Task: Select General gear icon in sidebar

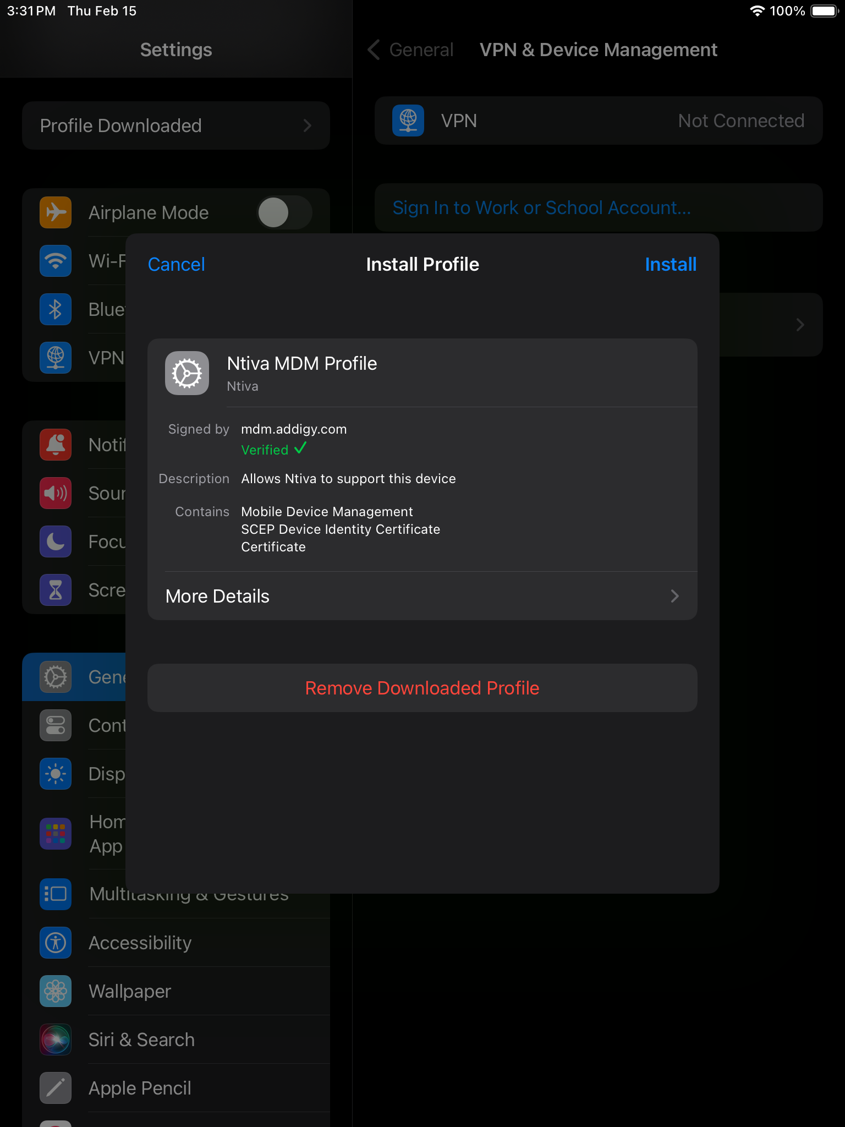Action: point(56,677)
